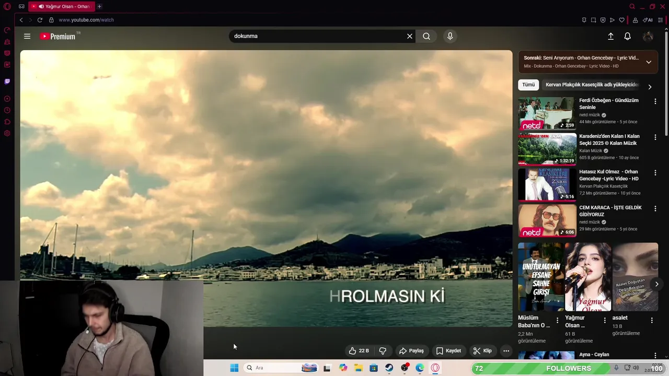
Task: Open the send/flow arrow icon in toolbar
Action: pos(612,20)
